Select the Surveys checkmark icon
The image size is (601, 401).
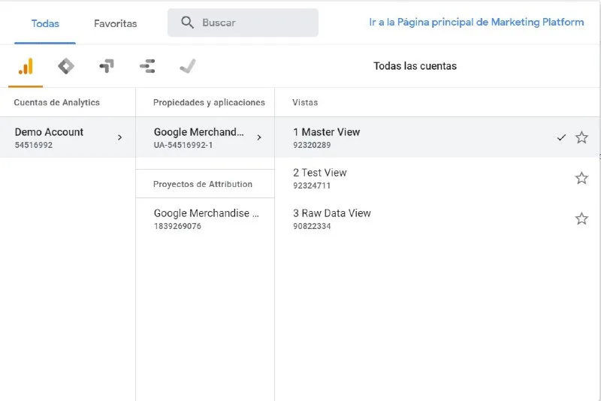[188, 66]
